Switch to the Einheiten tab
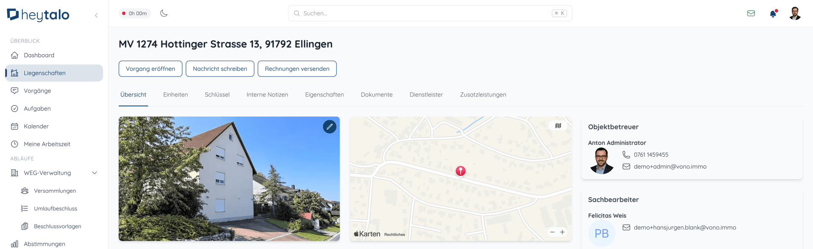 [175, 95]
